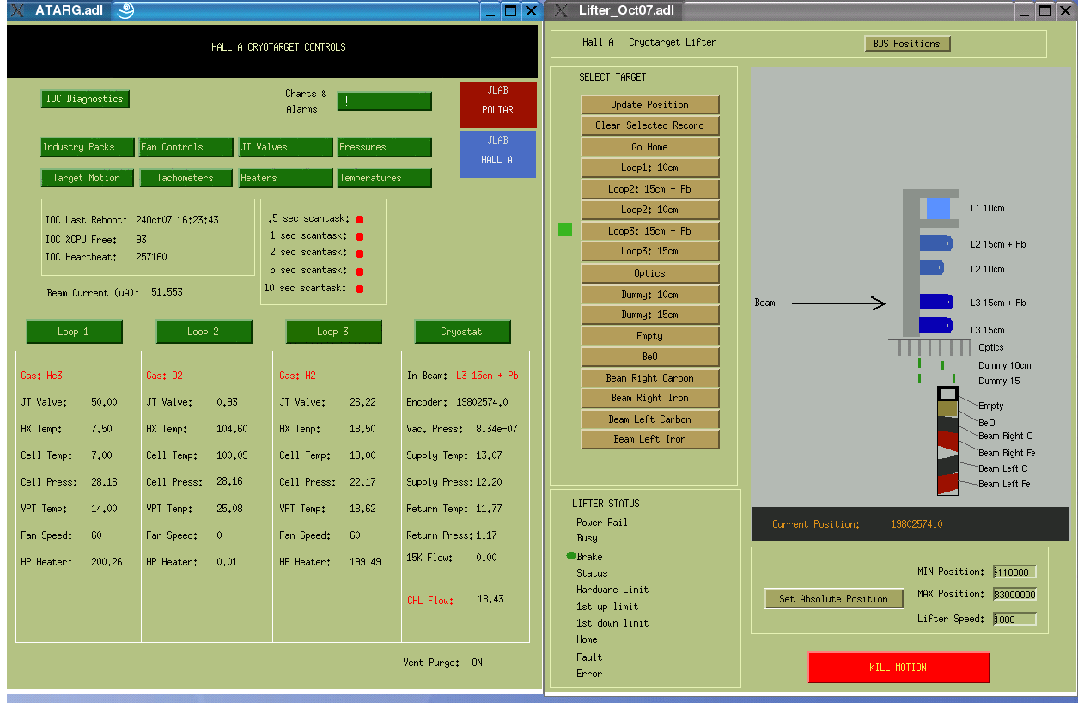
Task: Open Cryostat details
Action: 463,332
